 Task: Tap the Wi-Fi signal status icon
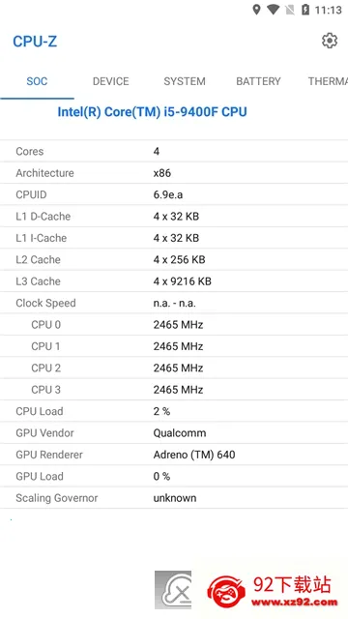[273, 10]
